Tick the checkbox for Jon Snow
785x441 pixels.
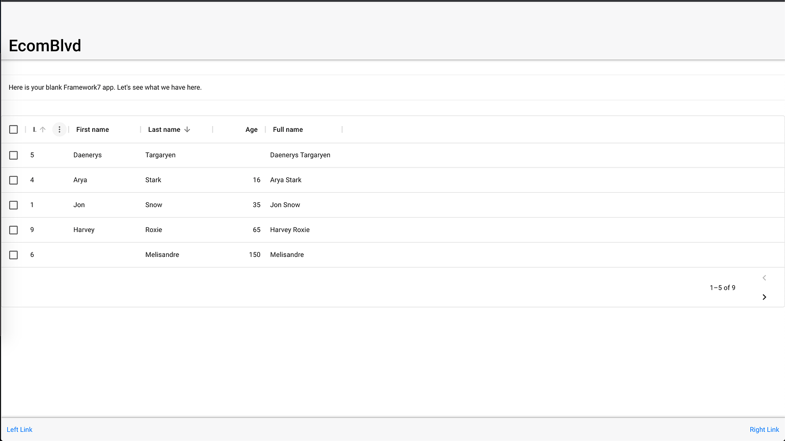tap(14, 205)
